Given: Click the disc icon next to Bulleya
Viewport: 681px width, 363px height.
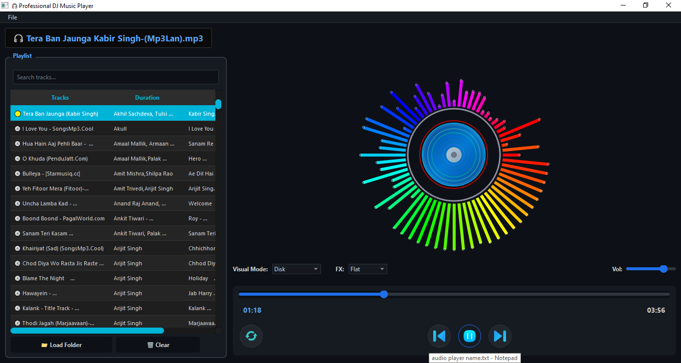Looking at the screenshot, I should [17, 174].
